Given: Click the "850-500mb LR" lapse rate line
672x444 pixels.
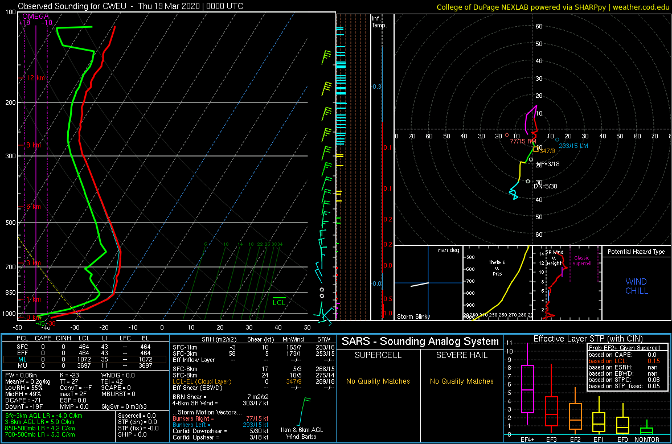Looking at the screenshot, I should tap(40, 428).
